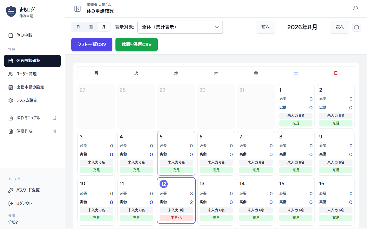The image size is (367, 229).
Task: Download シフト一覧CSV
Action: point(92,45)
